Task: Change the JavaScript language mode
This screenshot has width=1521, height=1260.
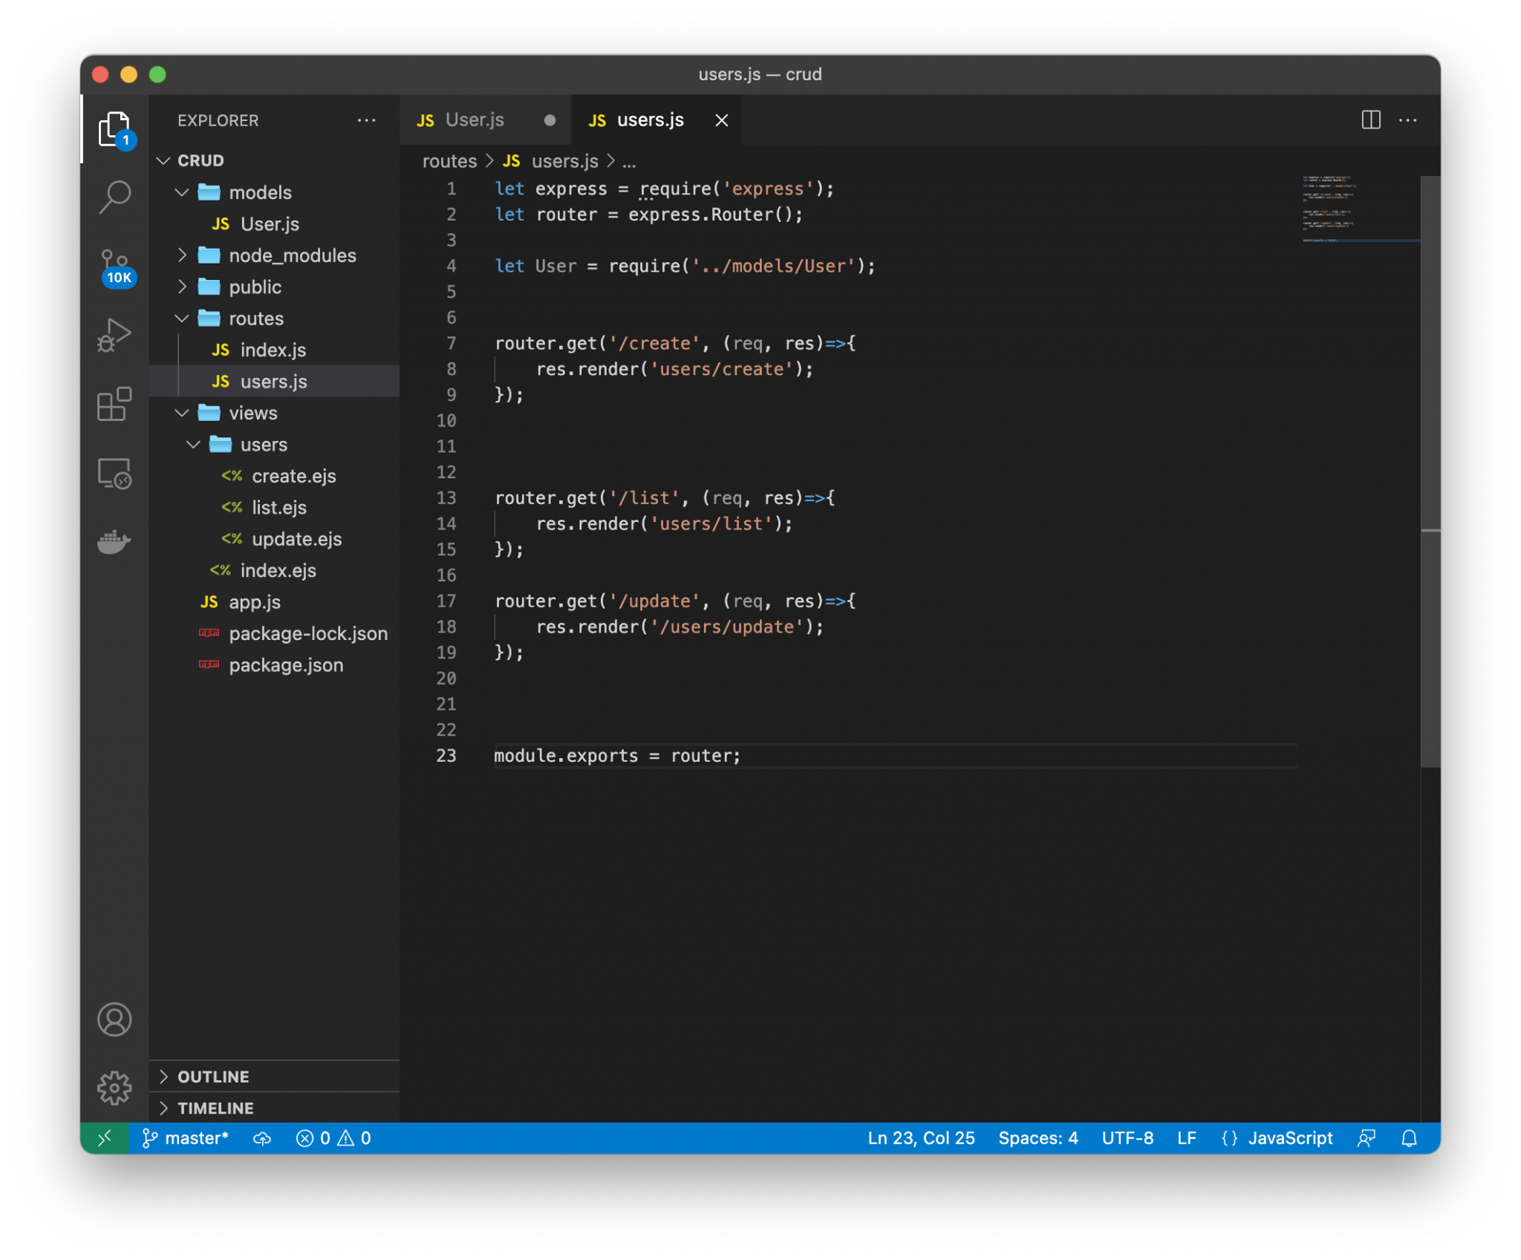Action: coord(1290,1137)
